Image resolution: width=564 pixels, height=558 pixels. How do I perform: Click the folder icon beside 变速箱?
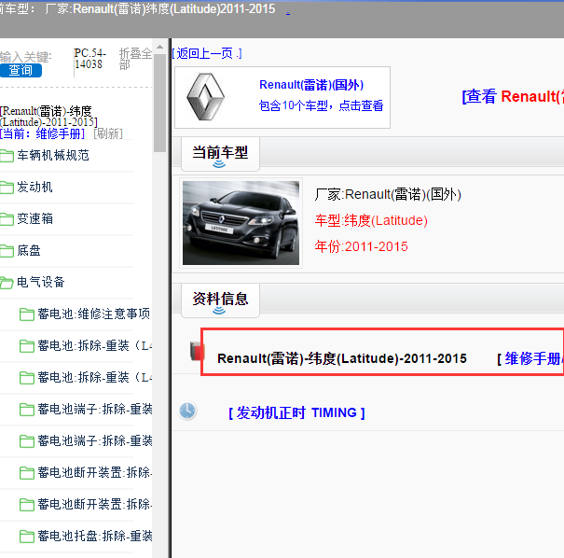7,219
